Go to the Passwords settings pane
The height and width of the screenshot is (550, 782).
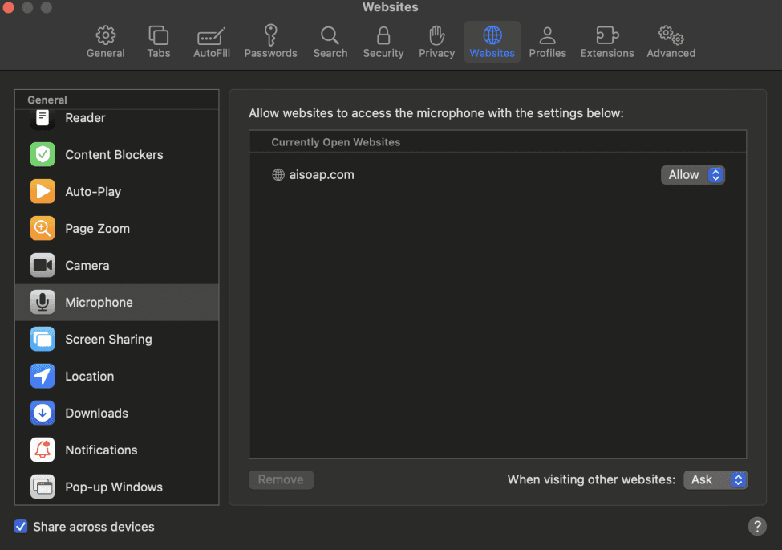point(270,42)
